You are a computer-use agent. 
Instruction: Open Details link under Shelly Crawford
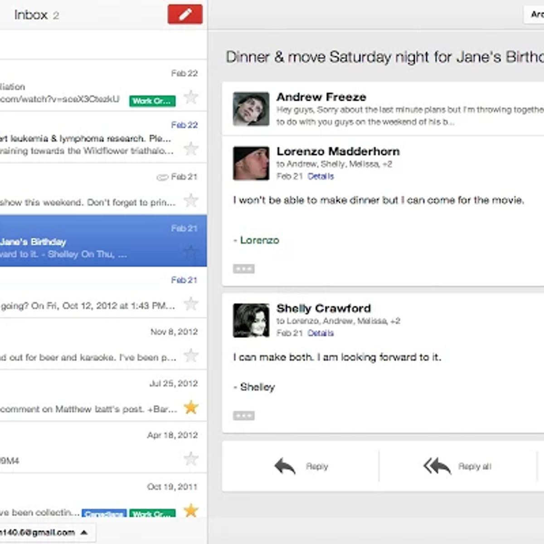[321, 333]
